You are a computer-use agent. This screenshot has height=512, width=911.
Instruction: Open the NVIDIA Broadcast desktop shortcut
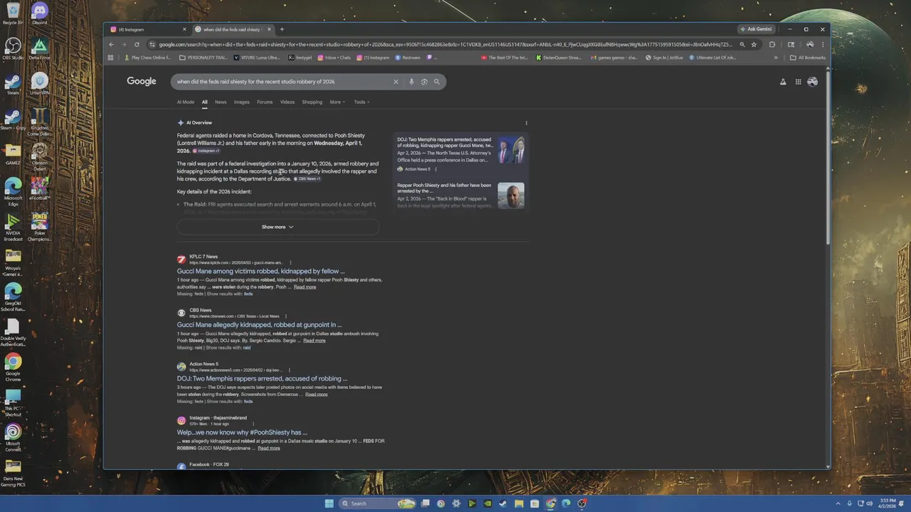[13, 228]
